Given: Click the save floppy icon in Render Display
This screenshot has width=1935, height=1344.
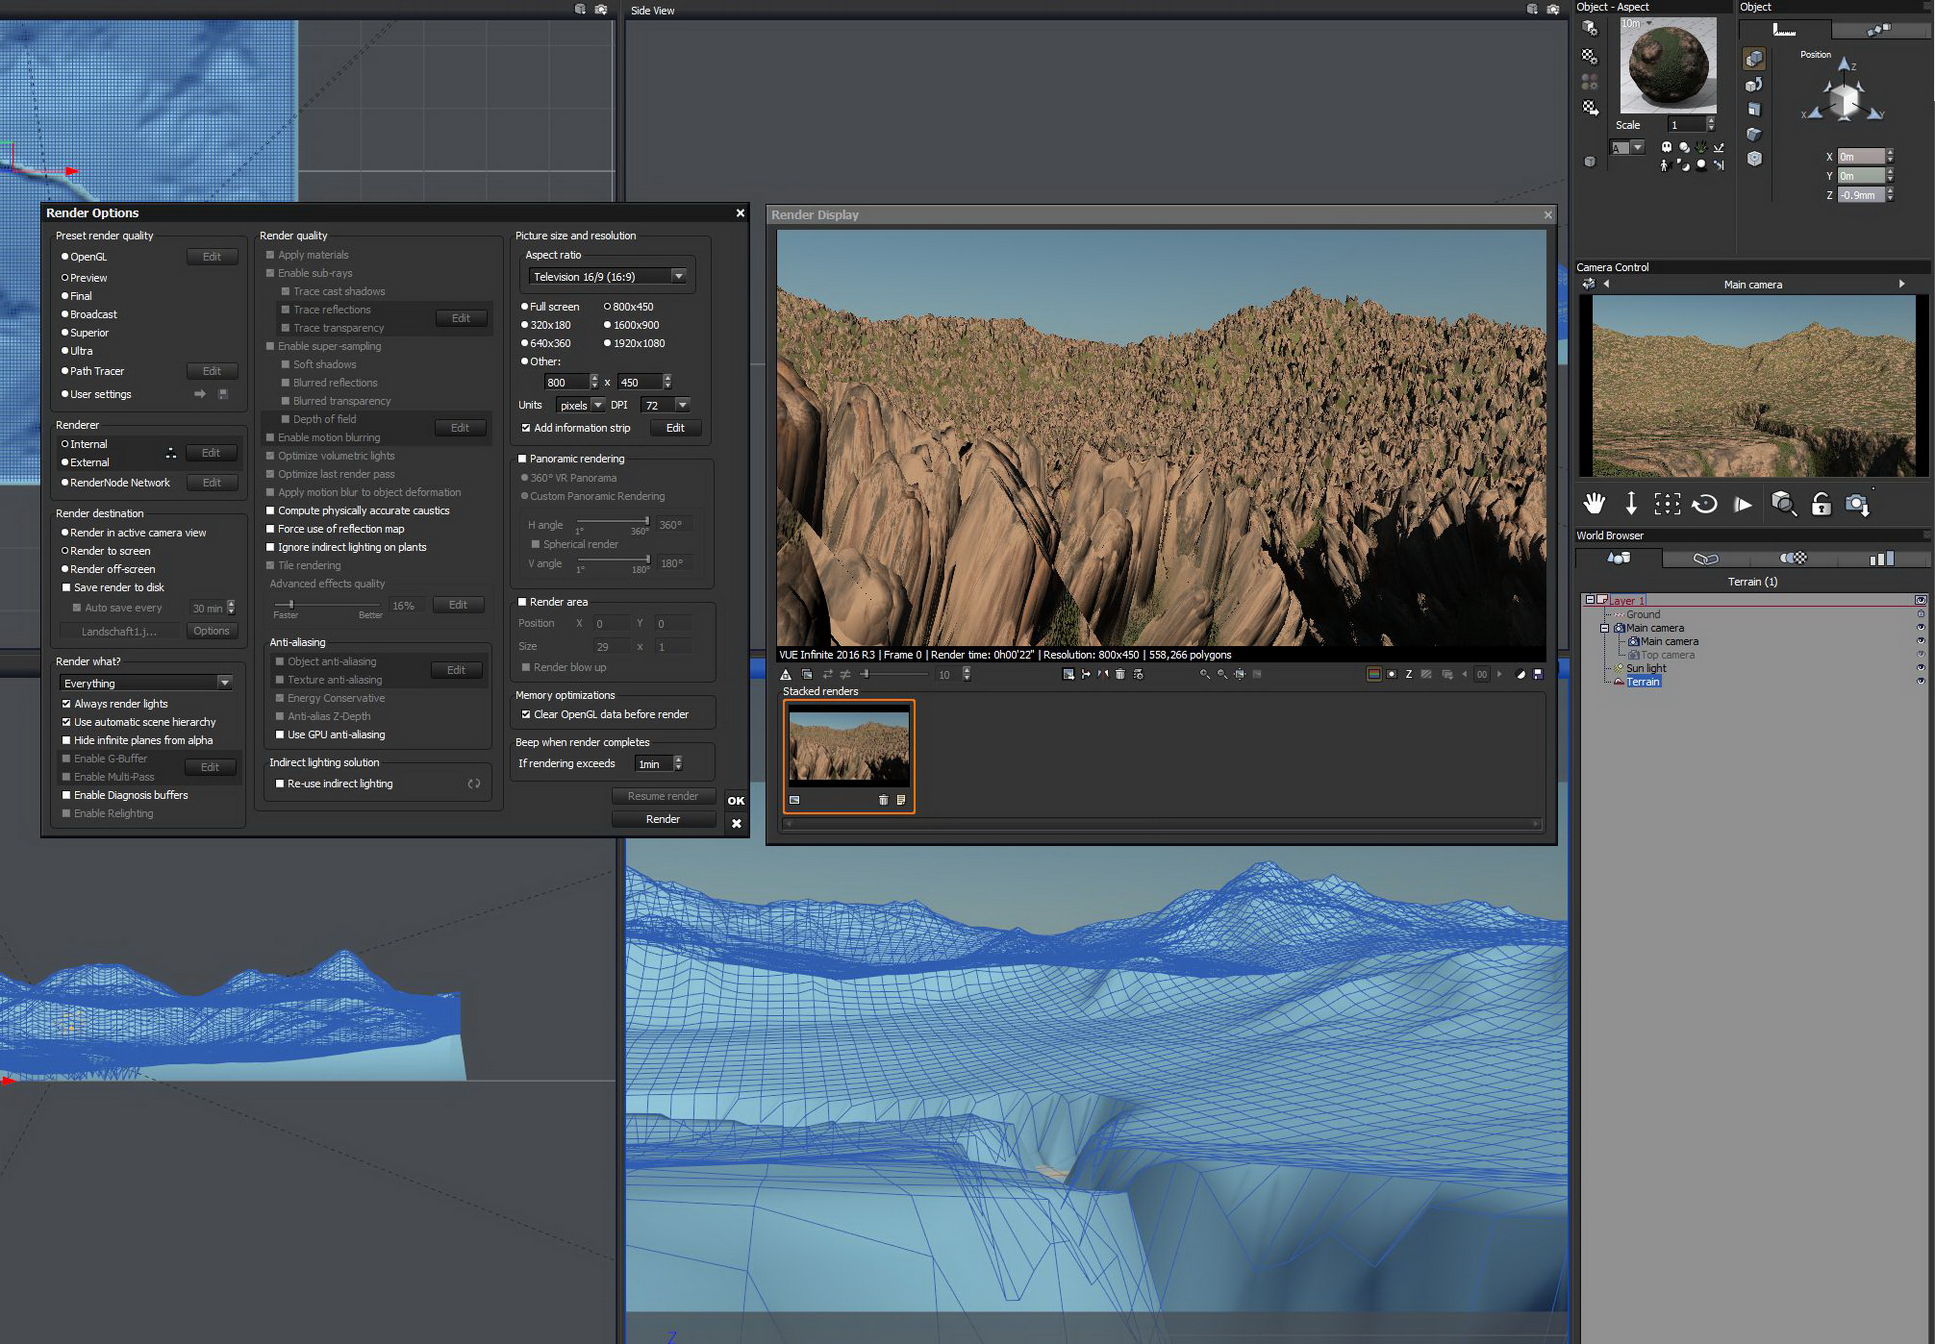Looking at the screenshot, I should [1537, 674].
